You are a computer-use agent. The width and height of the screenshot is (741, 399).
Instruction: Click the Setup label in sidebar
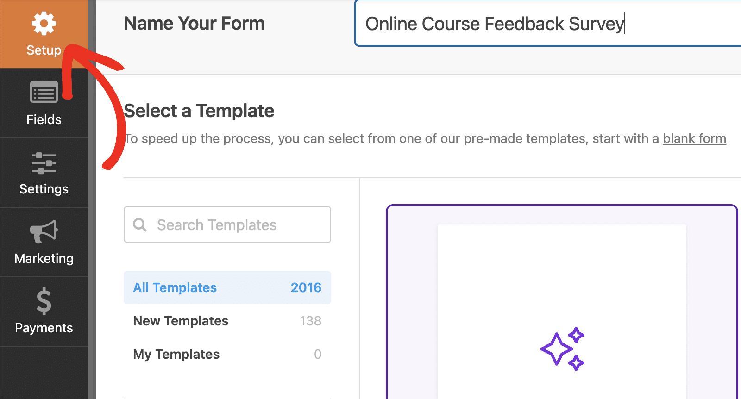[x=44, y=50]
